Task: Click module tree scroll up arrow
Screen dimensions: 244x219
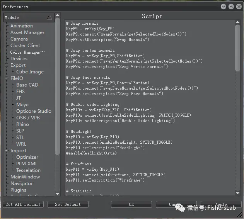Action: (x=57, y=15)
